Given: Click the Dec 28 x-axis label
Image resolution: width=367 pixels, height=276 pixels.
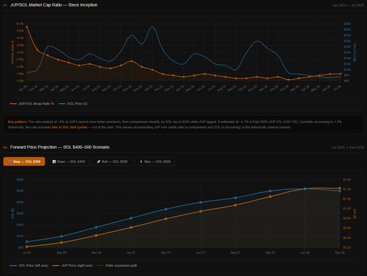Looking at the screenshot, I should pos(339,253).
